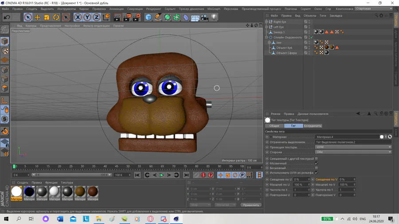
Task: Select the Rotate tool in the toolbar
Action: tap(56, 17)
